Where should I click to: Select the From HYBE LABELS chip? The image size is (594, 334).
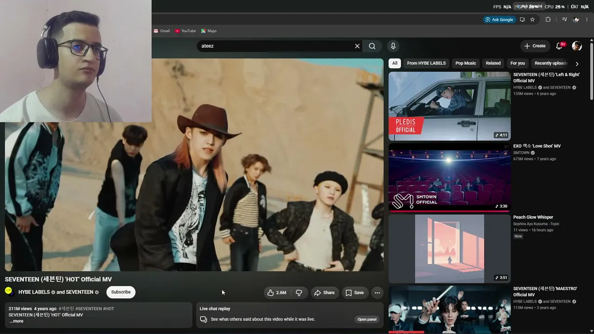coord(426,63)
